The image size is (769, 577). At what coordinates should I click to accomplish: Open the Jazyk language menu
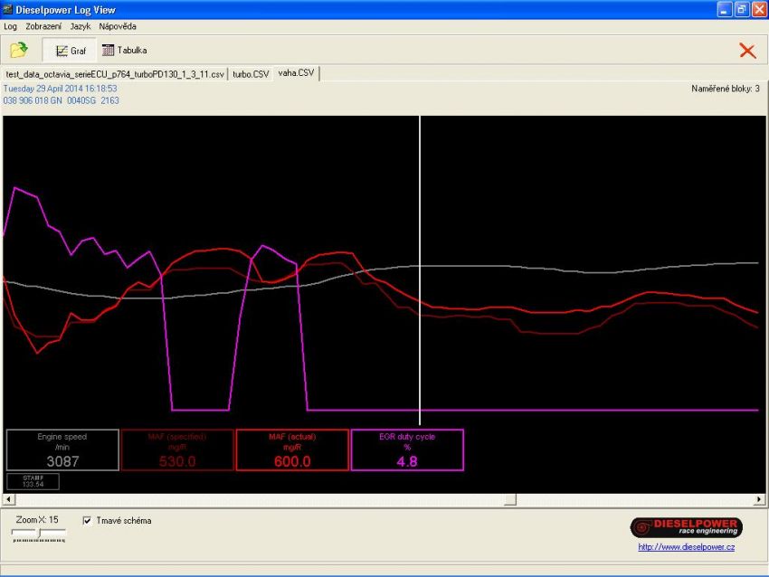[80, 26]
